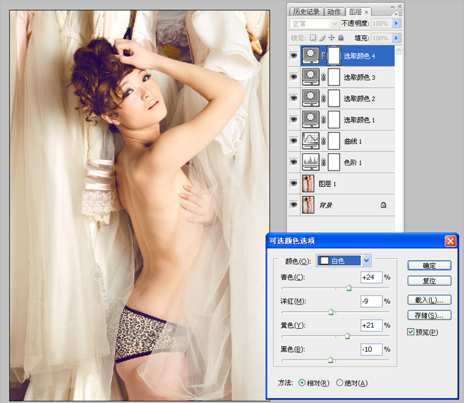This screenshot has height=403, width=464.
Task: Switch to the 动作 tab
Action: point(334,11)
